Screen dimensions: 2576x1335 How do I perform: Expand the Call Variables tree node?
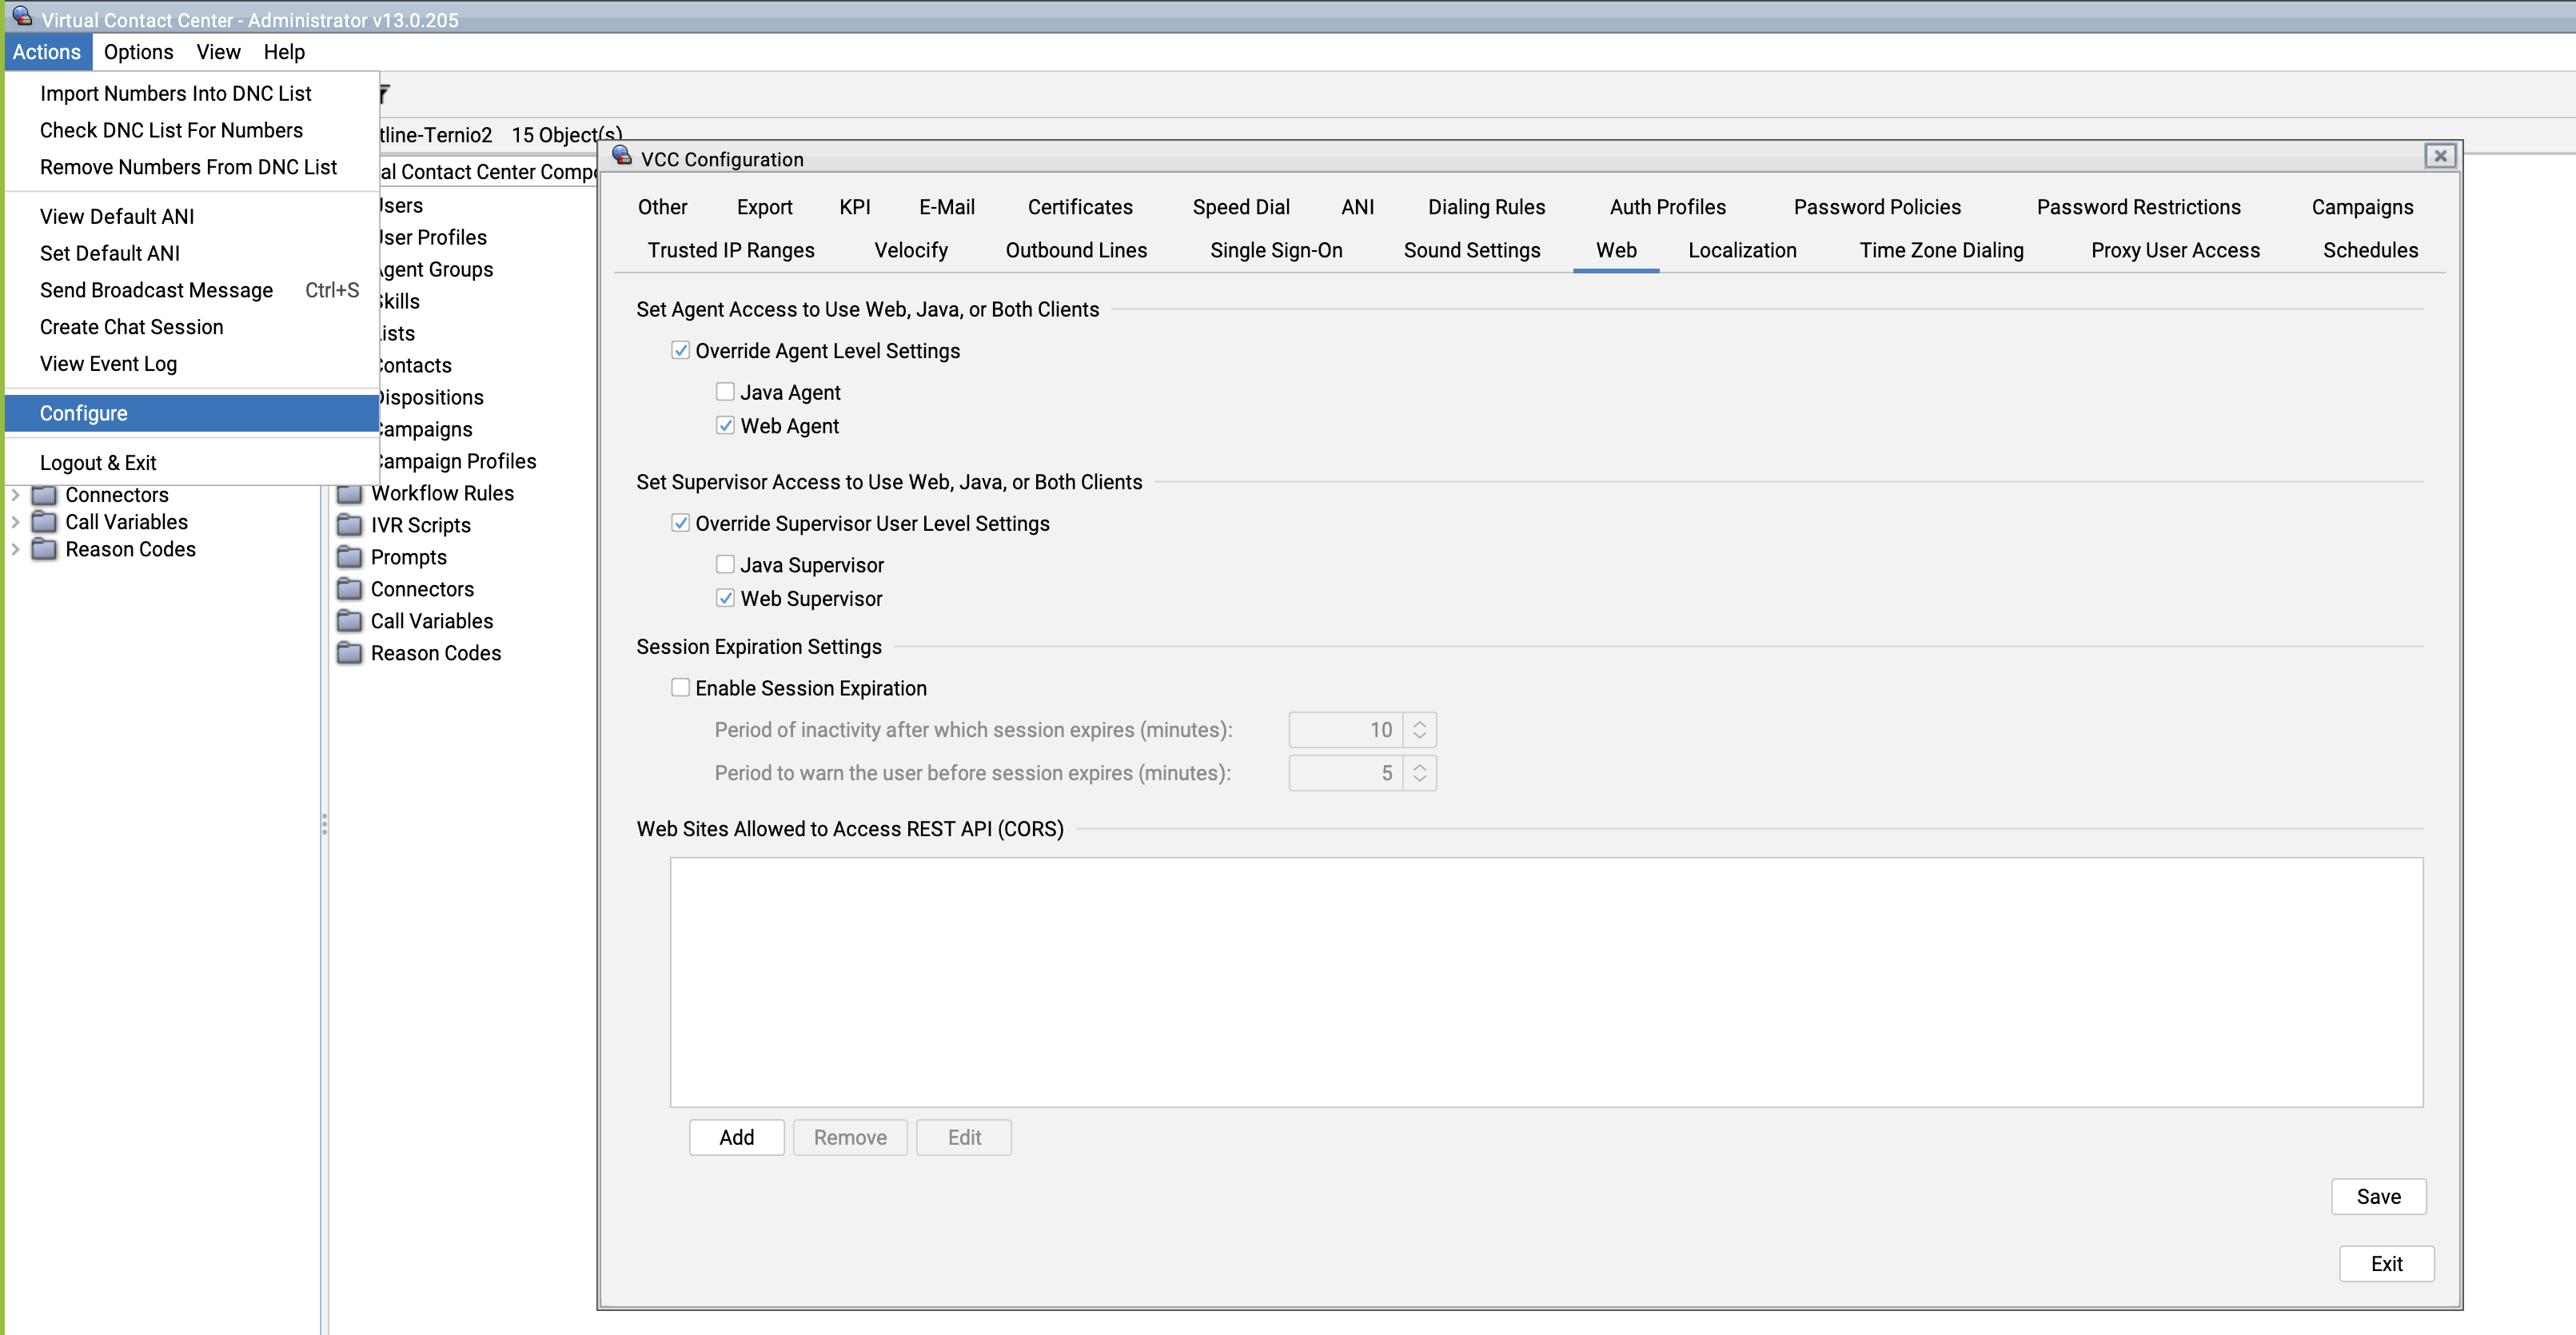pos(15,522)
